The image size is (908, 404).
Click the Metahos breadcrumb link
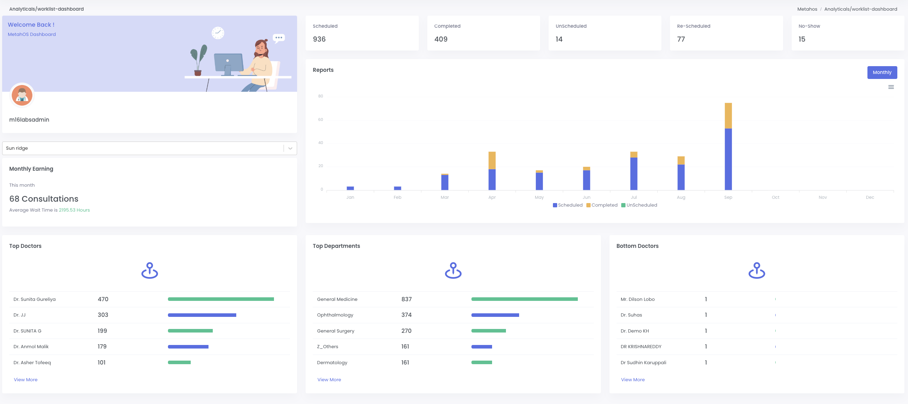coord(807,9)
